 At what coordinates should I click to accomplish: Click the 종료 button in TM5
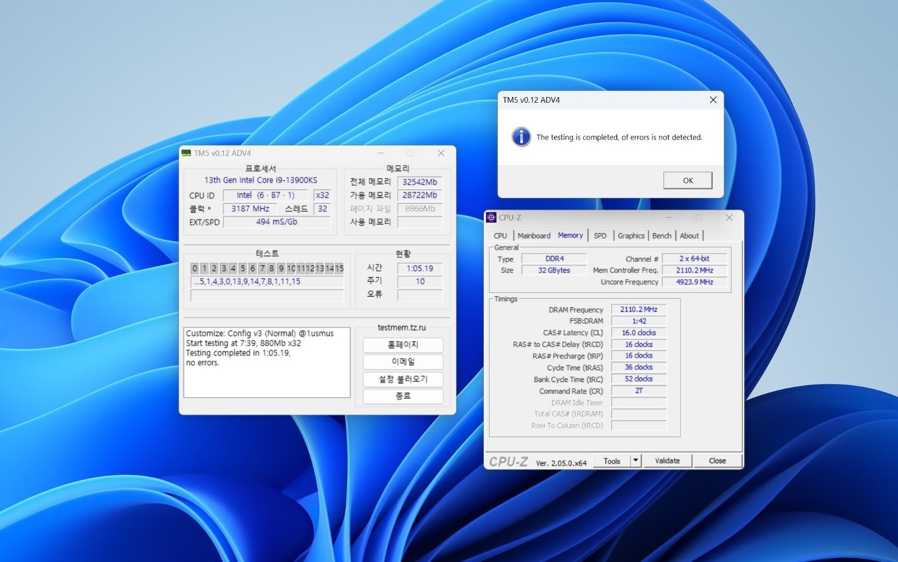pos(403,396)
